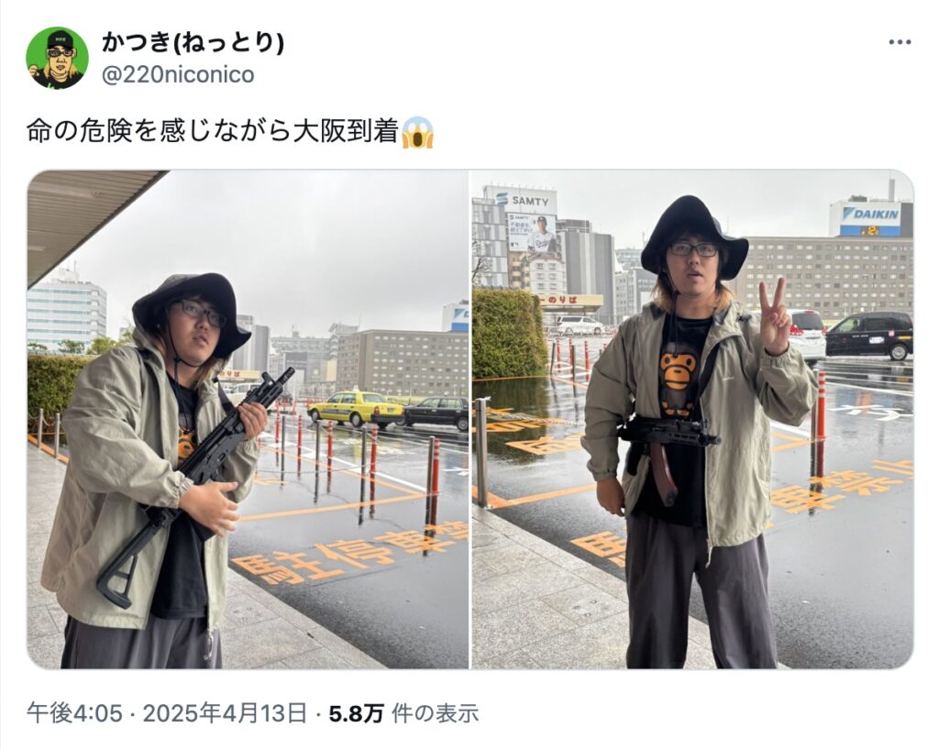
Task: Click the yellow taxi in left photo
Action: click(356, 408)
